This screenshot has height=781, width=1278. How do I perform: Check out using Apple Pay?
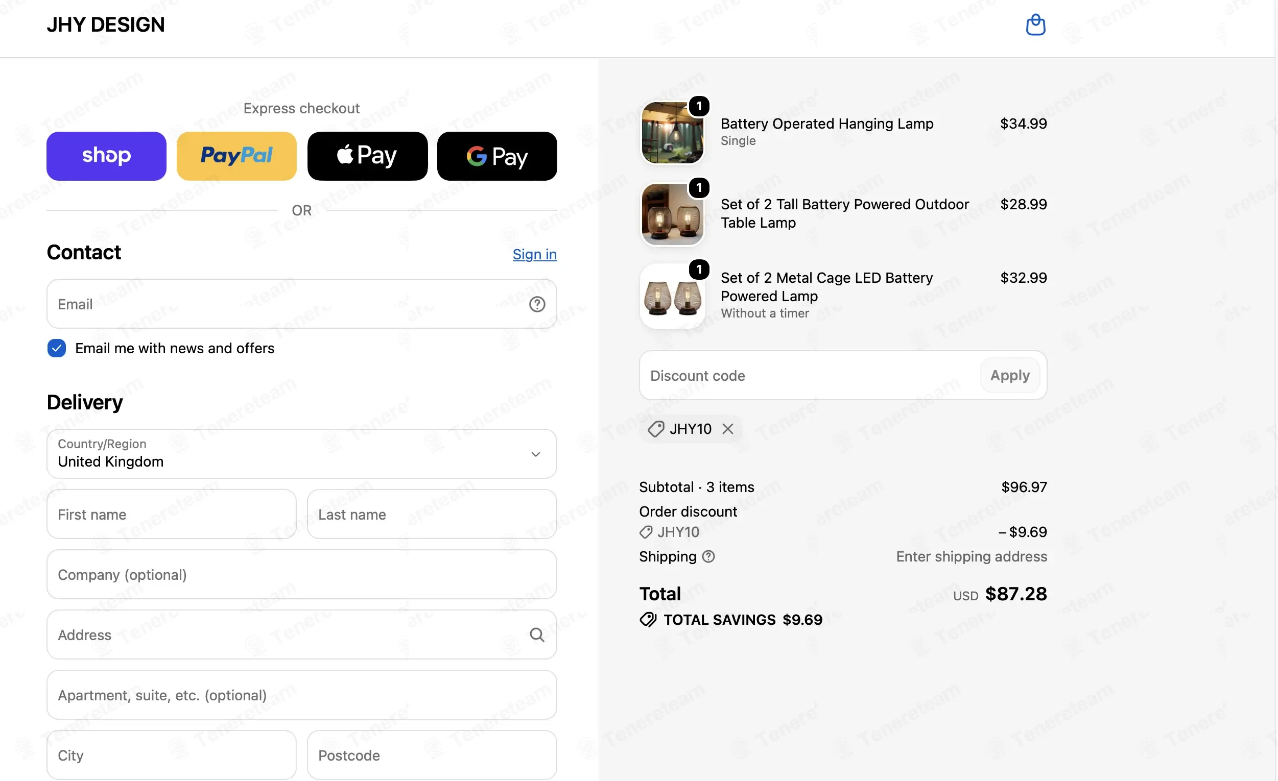367,156
